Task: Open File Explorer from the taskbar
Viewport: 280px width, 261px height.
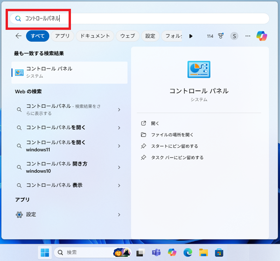Action: pyautogui.click(x=203, y=253)
